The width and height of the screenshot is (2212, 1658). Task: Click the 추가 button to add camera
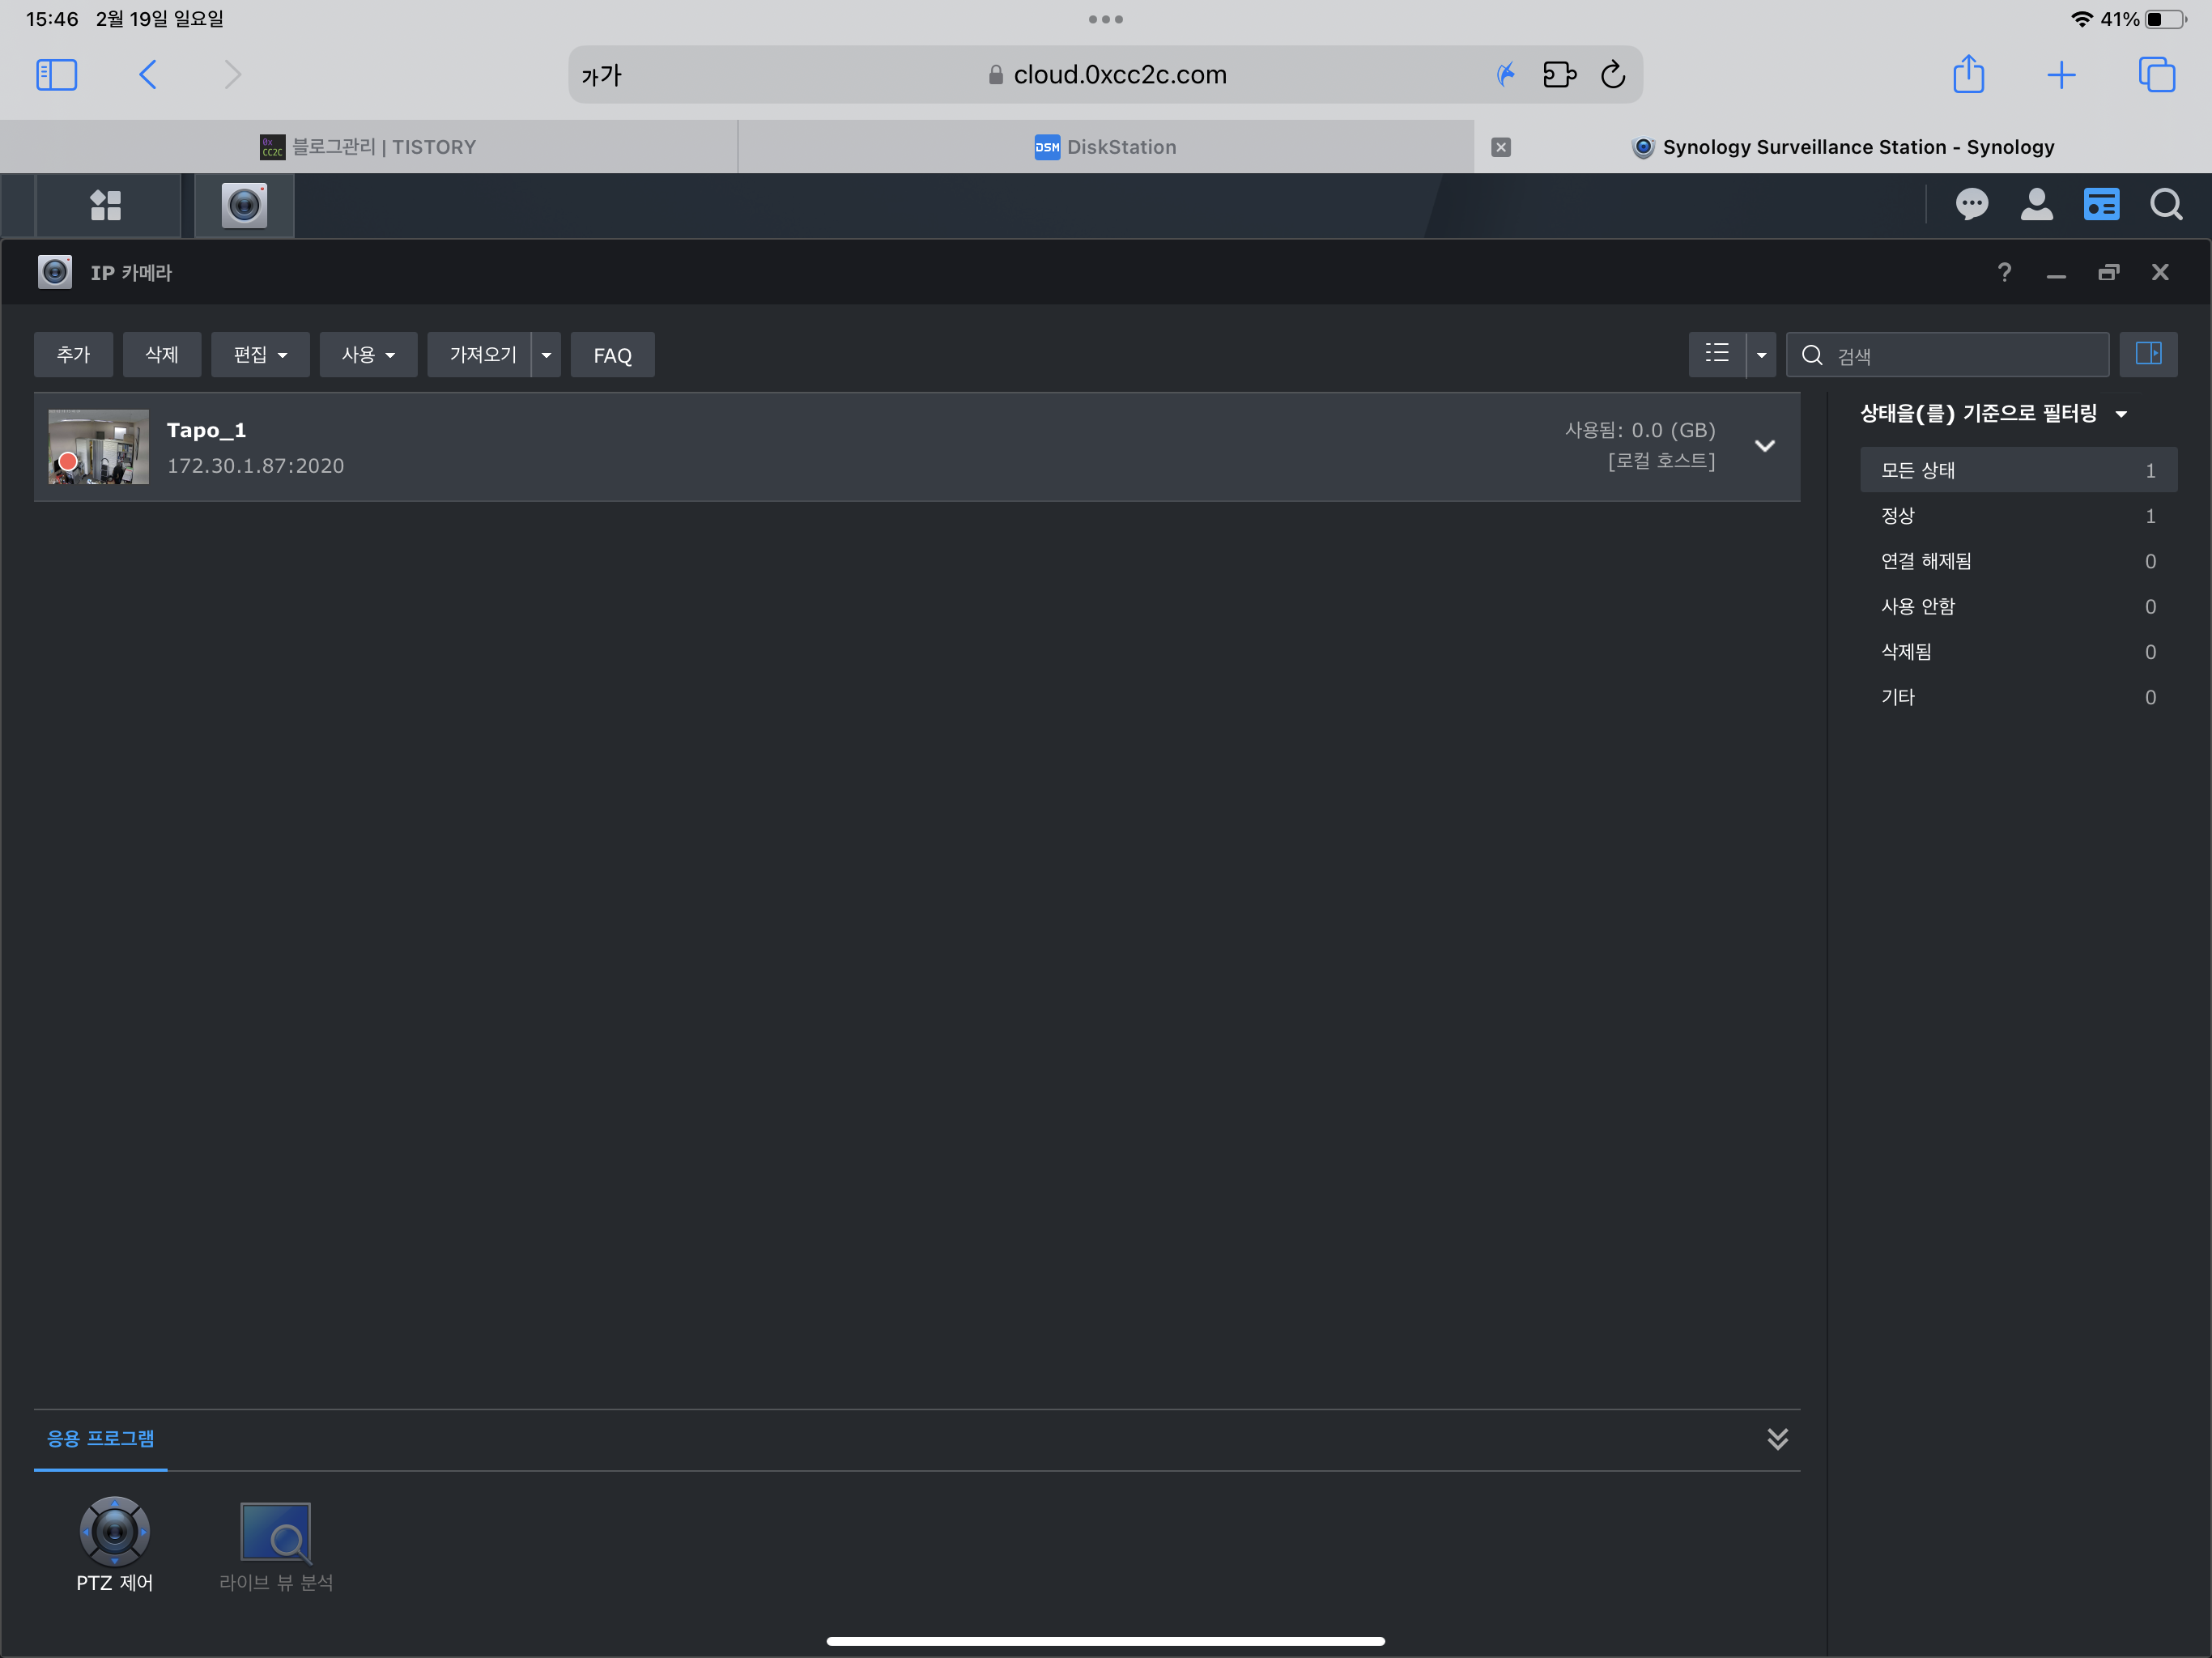[73, 355]
